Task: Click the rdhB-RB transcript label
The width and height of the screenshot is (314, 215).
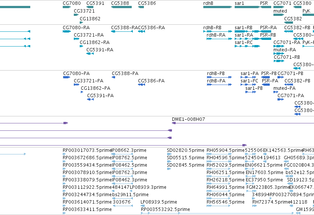Action: pos(212,28)
